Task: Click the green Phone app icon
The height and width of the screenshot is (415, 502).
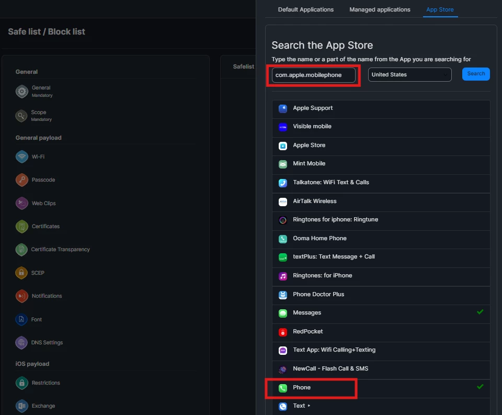Action: pyautogui.click(x=283, y=388)
